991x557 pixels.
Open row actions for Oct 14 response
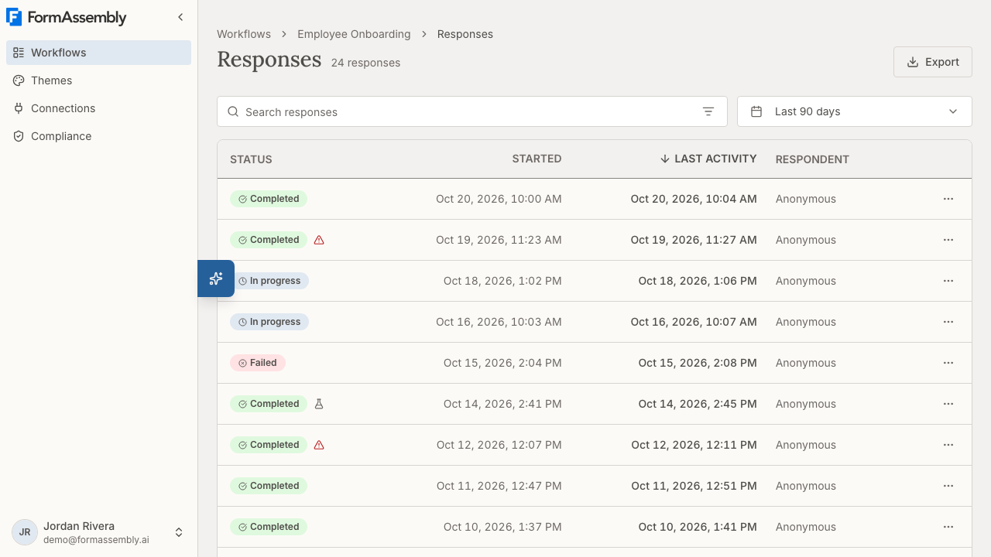pos(948,404)
